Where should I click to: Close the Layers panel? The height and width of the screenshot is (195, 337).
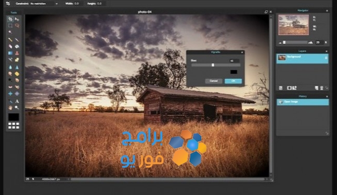(327, 51)
